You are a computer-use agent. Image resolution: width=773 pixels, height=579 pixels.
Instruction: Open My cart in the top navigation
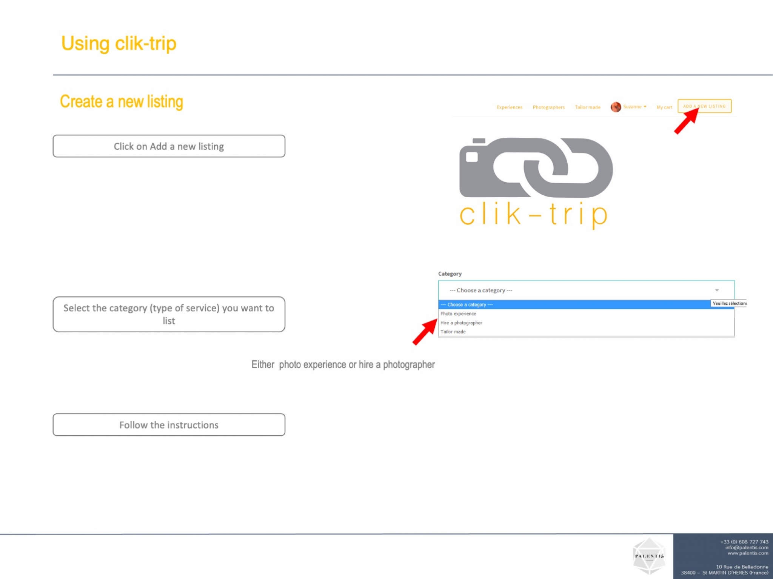tap(664, 108)
